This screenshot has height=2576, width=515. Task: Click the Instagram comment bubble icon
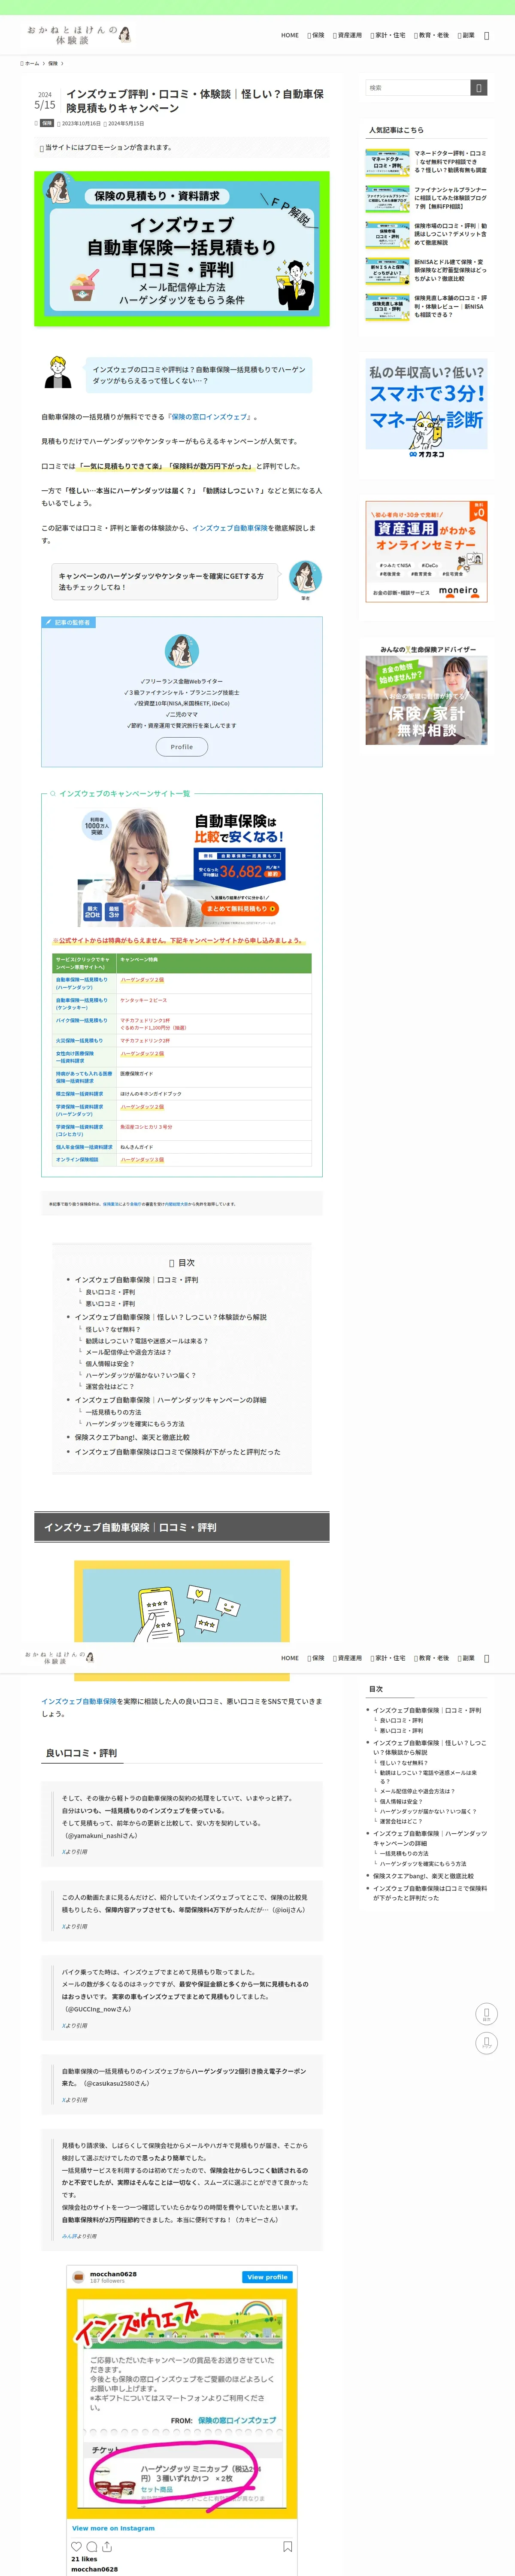pyautogui.click(x=92, y=2546)
